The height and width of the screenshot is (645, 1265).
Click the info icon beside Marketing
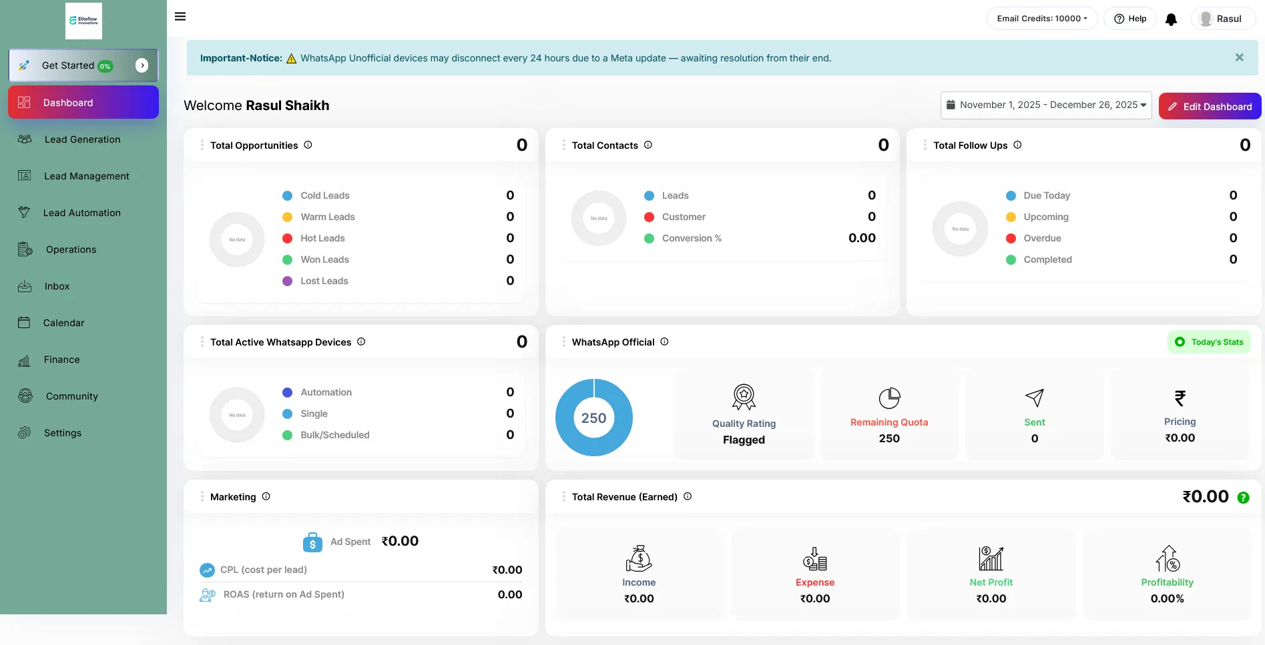(266, 496)
